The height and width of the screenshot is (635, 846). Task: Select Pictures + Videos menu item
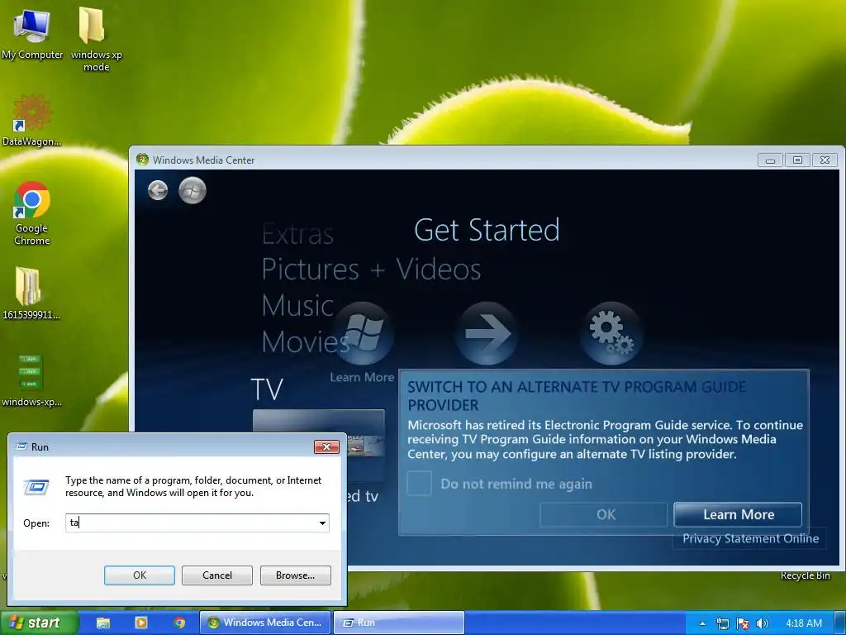pos(371,270)
